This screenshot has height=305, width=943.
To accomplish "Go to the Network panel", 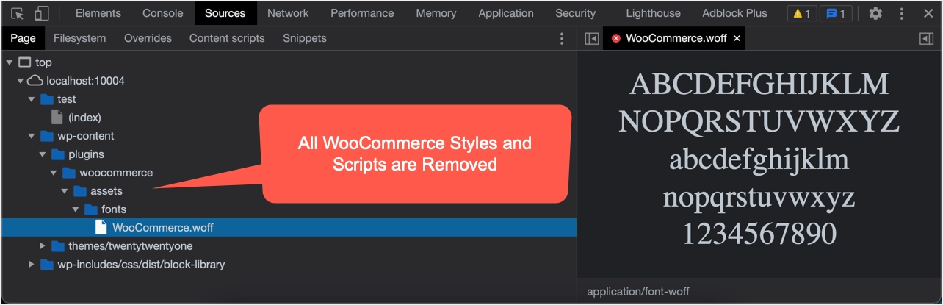I will [x=288, y=13].
